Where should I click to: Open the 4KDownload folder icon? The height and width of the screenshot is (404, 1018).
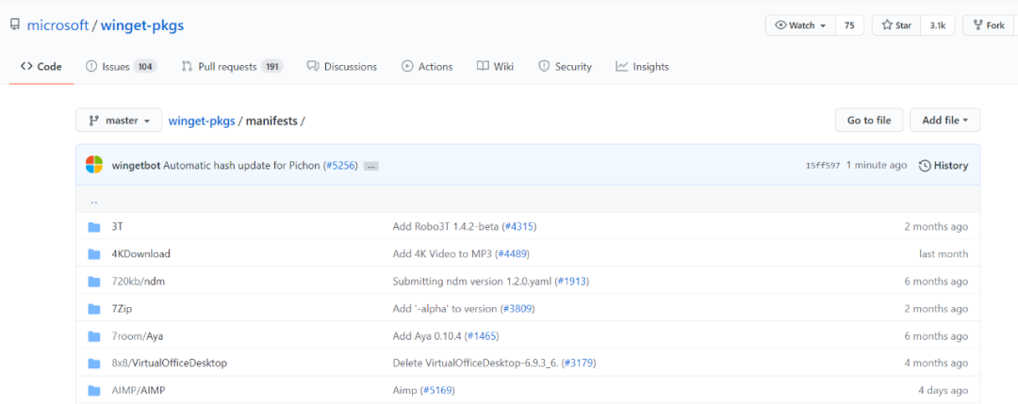pyautogui.click(x=94, y=254)
